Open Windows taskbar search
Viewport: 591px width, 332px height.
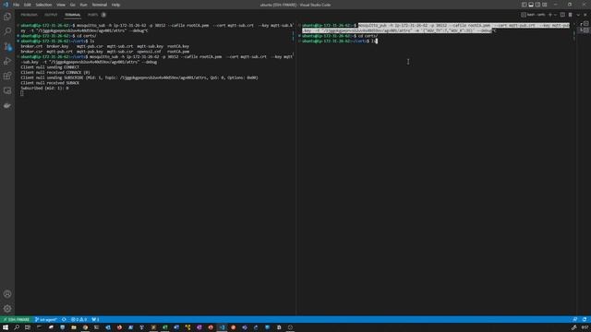tap(17, 327)
